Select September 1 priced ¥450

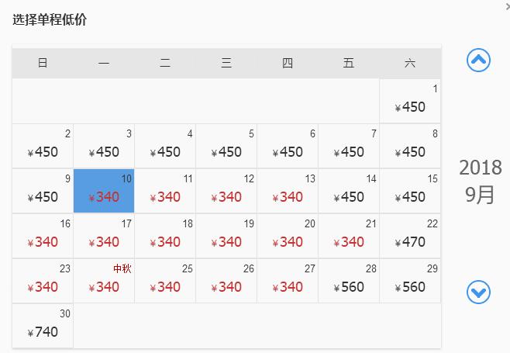click(x=410, y=101)
